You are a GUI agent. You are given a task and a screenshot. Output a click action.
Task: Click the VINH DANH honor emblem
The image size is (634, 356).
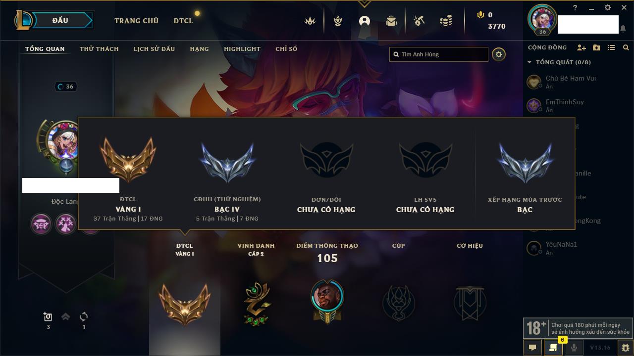(x=257, y=303)
